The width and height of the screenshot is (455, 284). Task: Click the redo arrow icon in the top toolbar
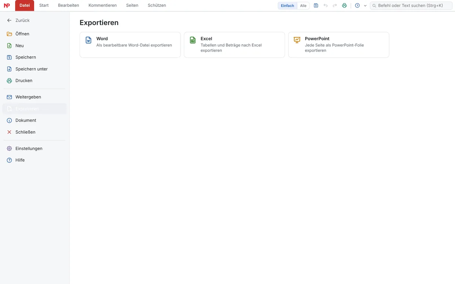click(x=335, y=6)
